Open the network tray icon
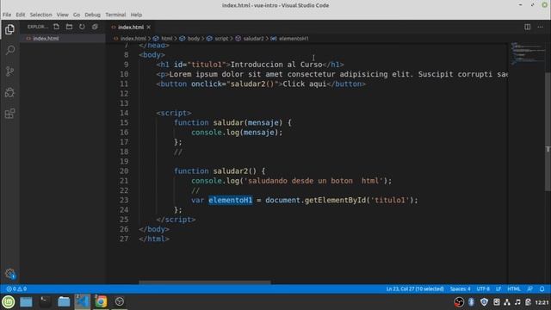The width and height of the screenshot is (551, 310). coord(507,302)
